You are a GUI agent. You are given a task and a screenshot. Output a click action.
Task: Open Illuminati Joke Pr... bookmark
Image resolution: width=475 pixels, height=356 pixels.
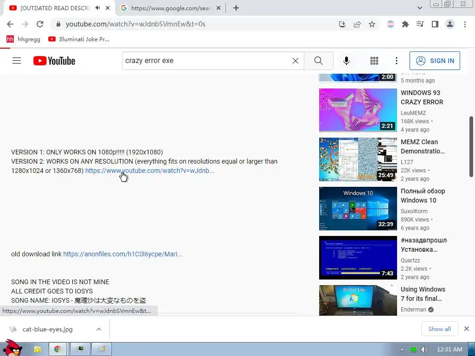[79, 39]
